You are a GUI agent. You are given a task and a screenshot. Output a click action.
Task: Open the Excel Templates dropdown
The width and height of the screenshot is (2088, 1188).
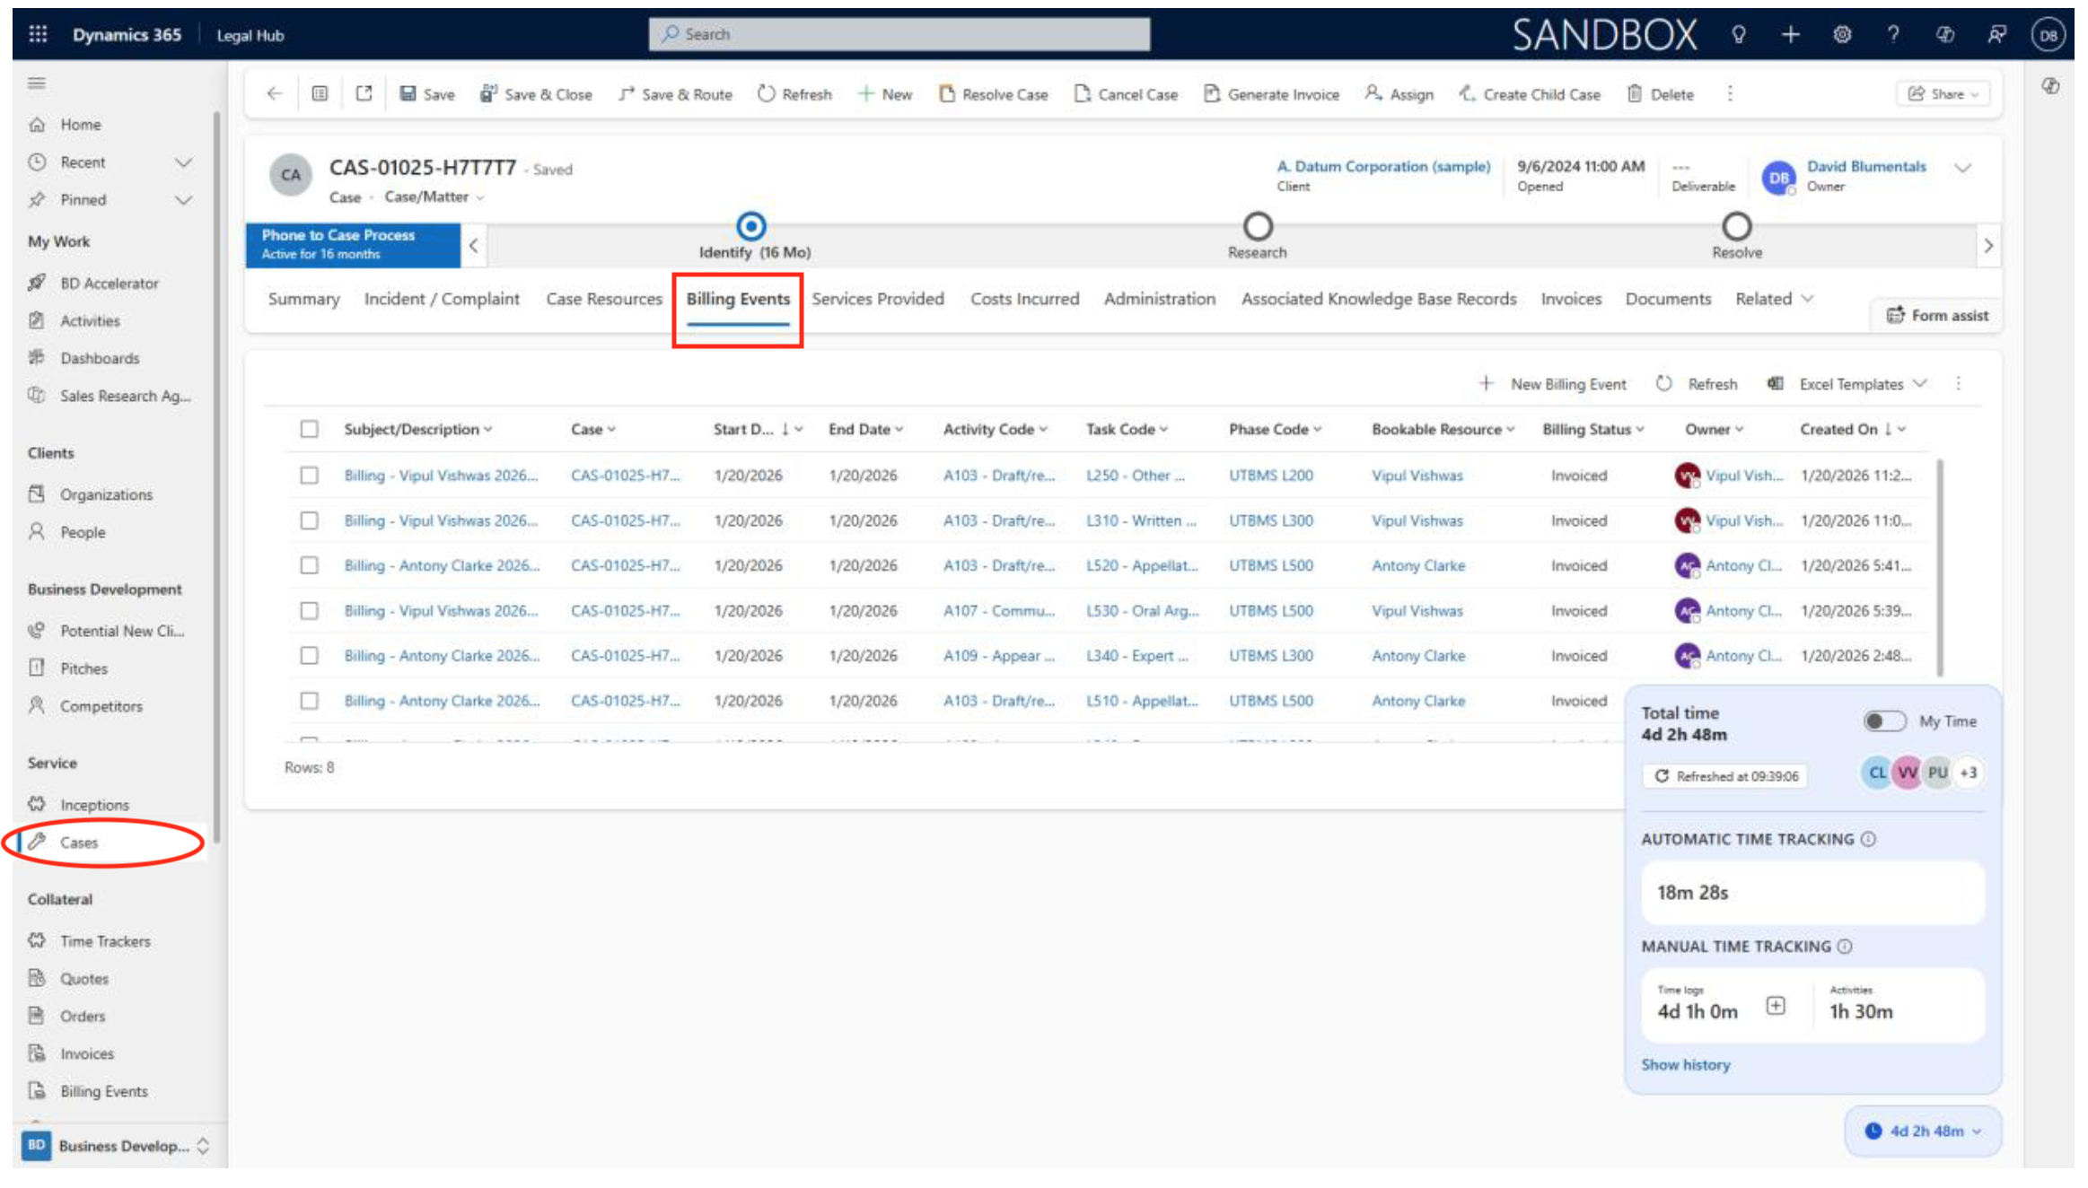click(x=1851, y=384)
